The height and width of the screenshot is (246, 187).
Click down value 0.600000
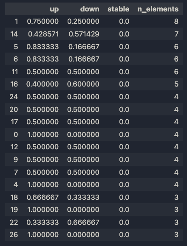[83, 84]
